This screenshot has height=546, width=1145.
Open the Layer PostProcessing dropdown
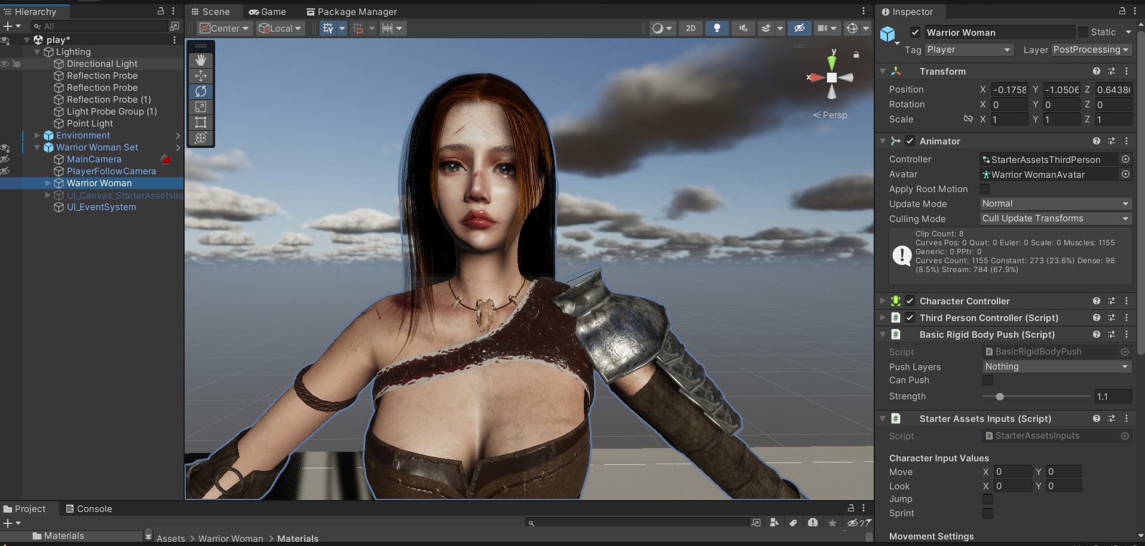[1091, 50]
